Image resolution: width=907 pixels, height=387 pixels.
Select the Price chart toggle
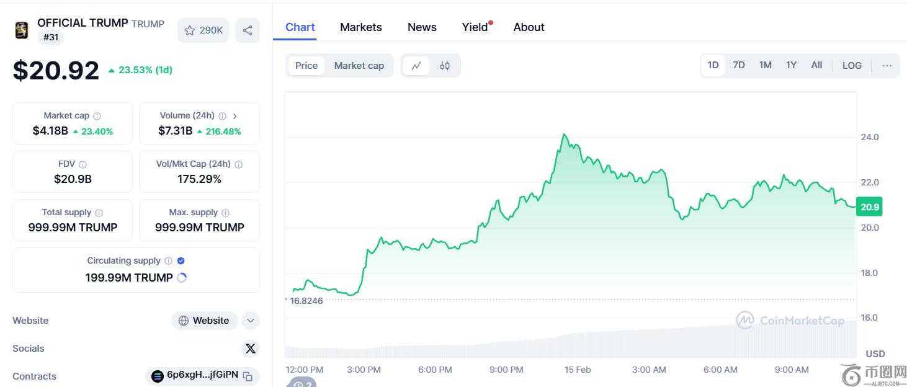pyautogui.click(x=306, y=66)
